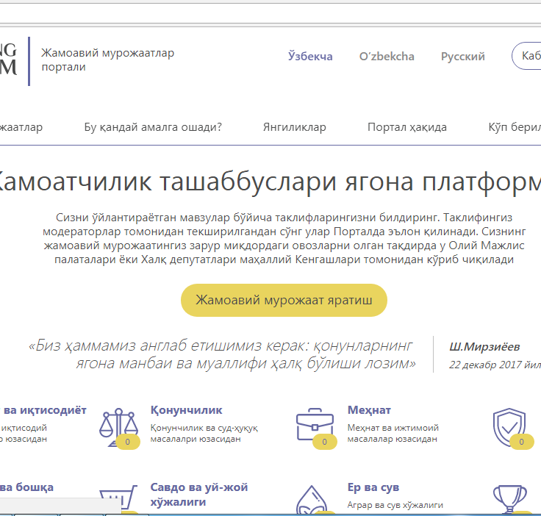This screenshot has width=541, height=516.
Task: Click the yellow counter badge under the scales icon
Action: 127,442
